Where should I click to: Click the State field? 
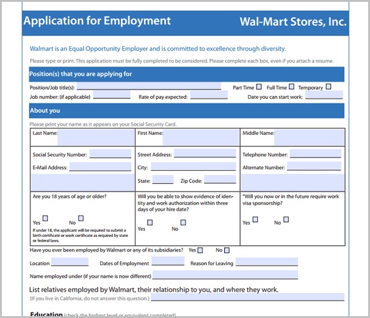[163, 179]
